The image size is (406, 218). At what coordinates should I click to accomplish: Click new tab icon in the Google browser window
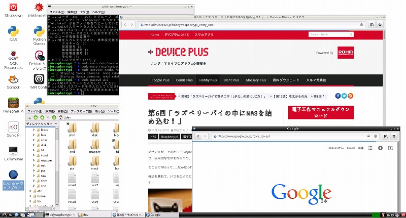tap(386, 136)
